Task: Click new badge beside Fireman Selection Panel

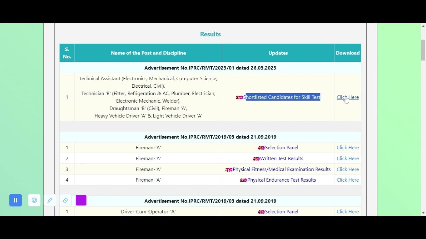Action: [261, 148]
